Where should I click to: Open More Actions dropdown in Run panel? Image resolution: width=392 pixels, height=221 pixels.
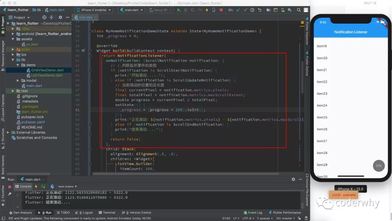pyautogui.click(x=68, y=187)
